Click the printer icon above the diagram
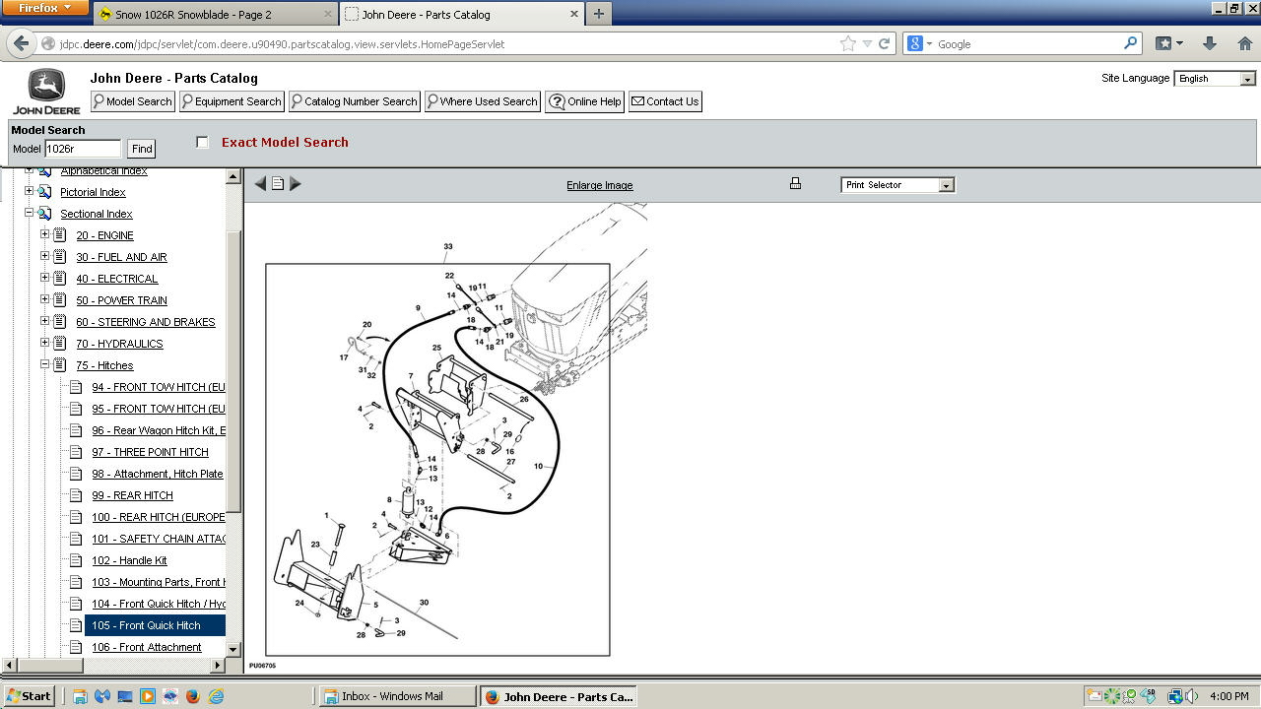Screen dimensions: 1261x709 [795, 183]
